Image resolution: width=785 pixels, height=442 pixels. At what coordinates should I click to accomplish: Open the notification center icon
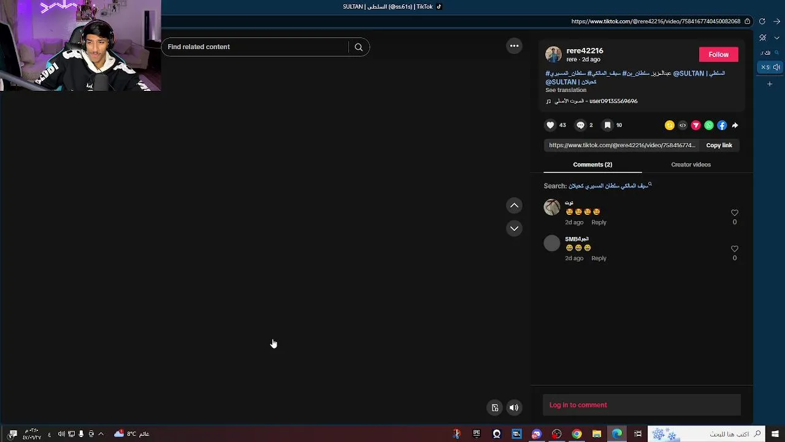coord(12,434)
